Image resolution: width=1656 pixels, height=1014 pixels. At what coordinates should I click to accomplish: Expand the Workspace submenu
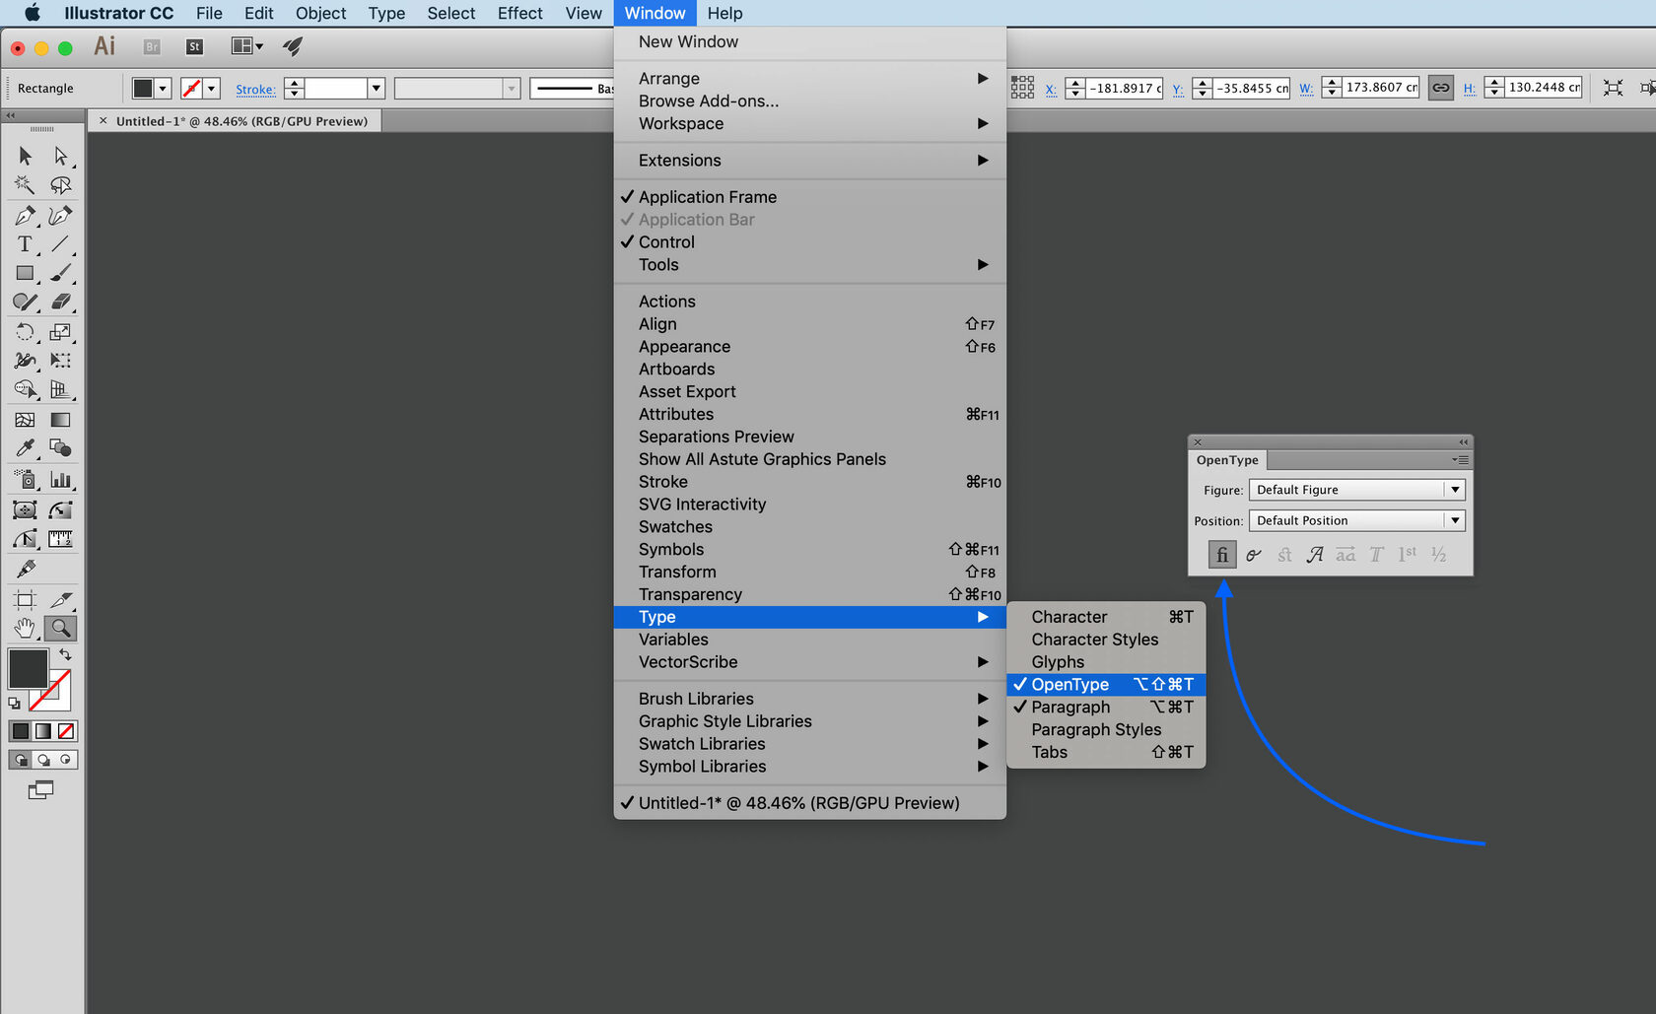(810, 124)
